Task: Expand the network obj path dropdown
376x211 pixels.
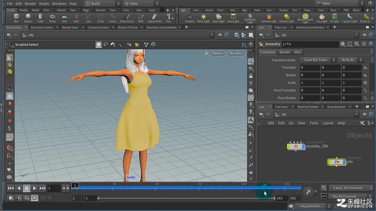Action: pyautogui.click(x=356, y=114)
